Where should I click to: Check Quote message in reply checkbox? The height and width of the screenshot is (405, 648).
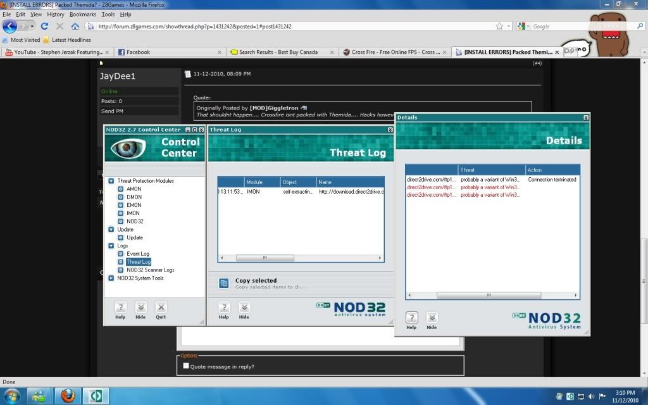click(x=185, y=366)
